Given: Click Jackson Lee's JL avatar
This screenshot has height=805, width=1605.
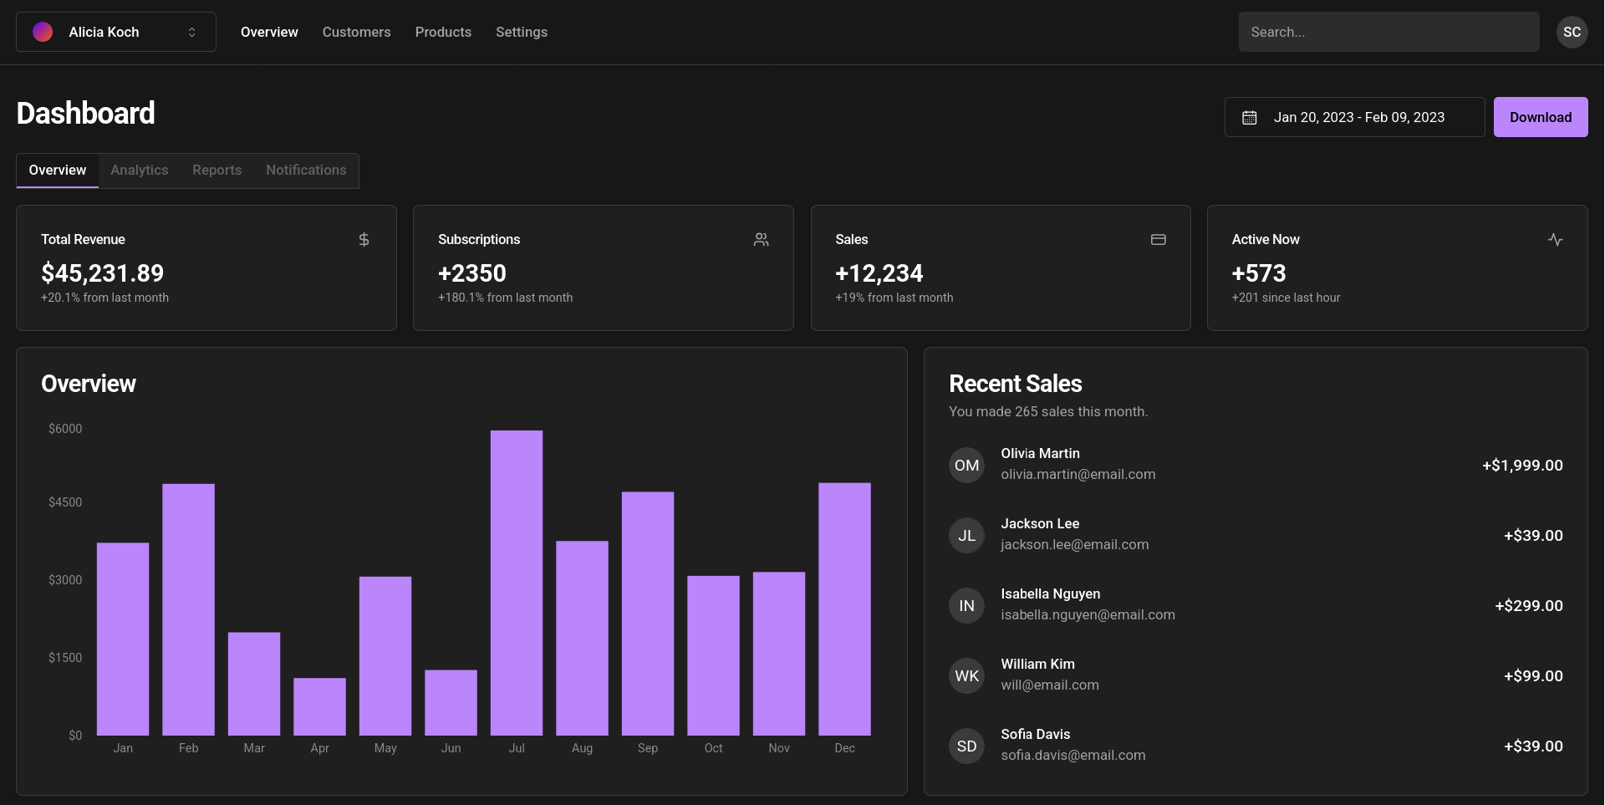Looking at the screenshot, I should pyautogui.click(x=966, y=535).
